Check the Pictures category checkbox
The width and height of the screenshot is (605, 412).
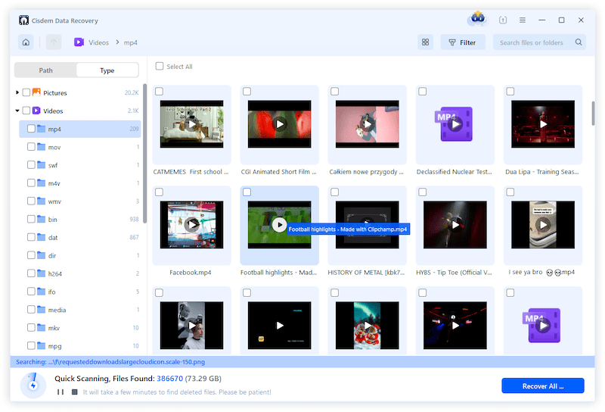pos(26,92)
